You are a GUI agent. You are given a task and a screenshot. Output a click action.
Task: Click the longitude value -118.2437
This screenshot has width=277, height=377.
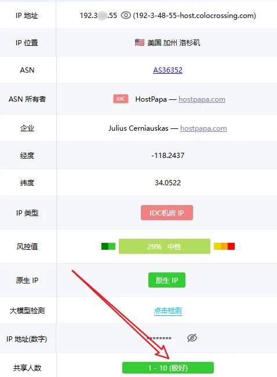167,155
